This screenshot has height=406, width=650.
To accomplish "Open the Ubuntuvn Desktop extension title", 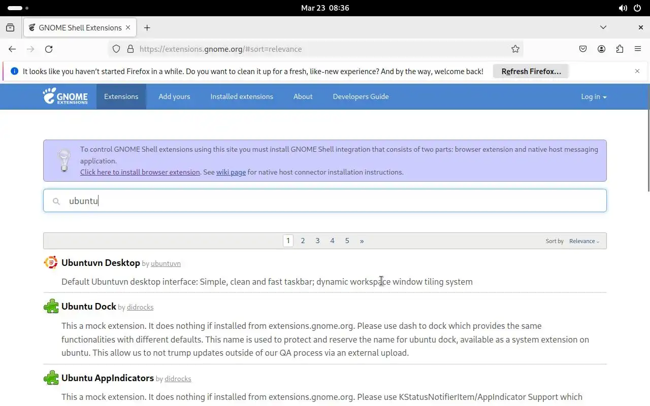I will coord(101,262).
